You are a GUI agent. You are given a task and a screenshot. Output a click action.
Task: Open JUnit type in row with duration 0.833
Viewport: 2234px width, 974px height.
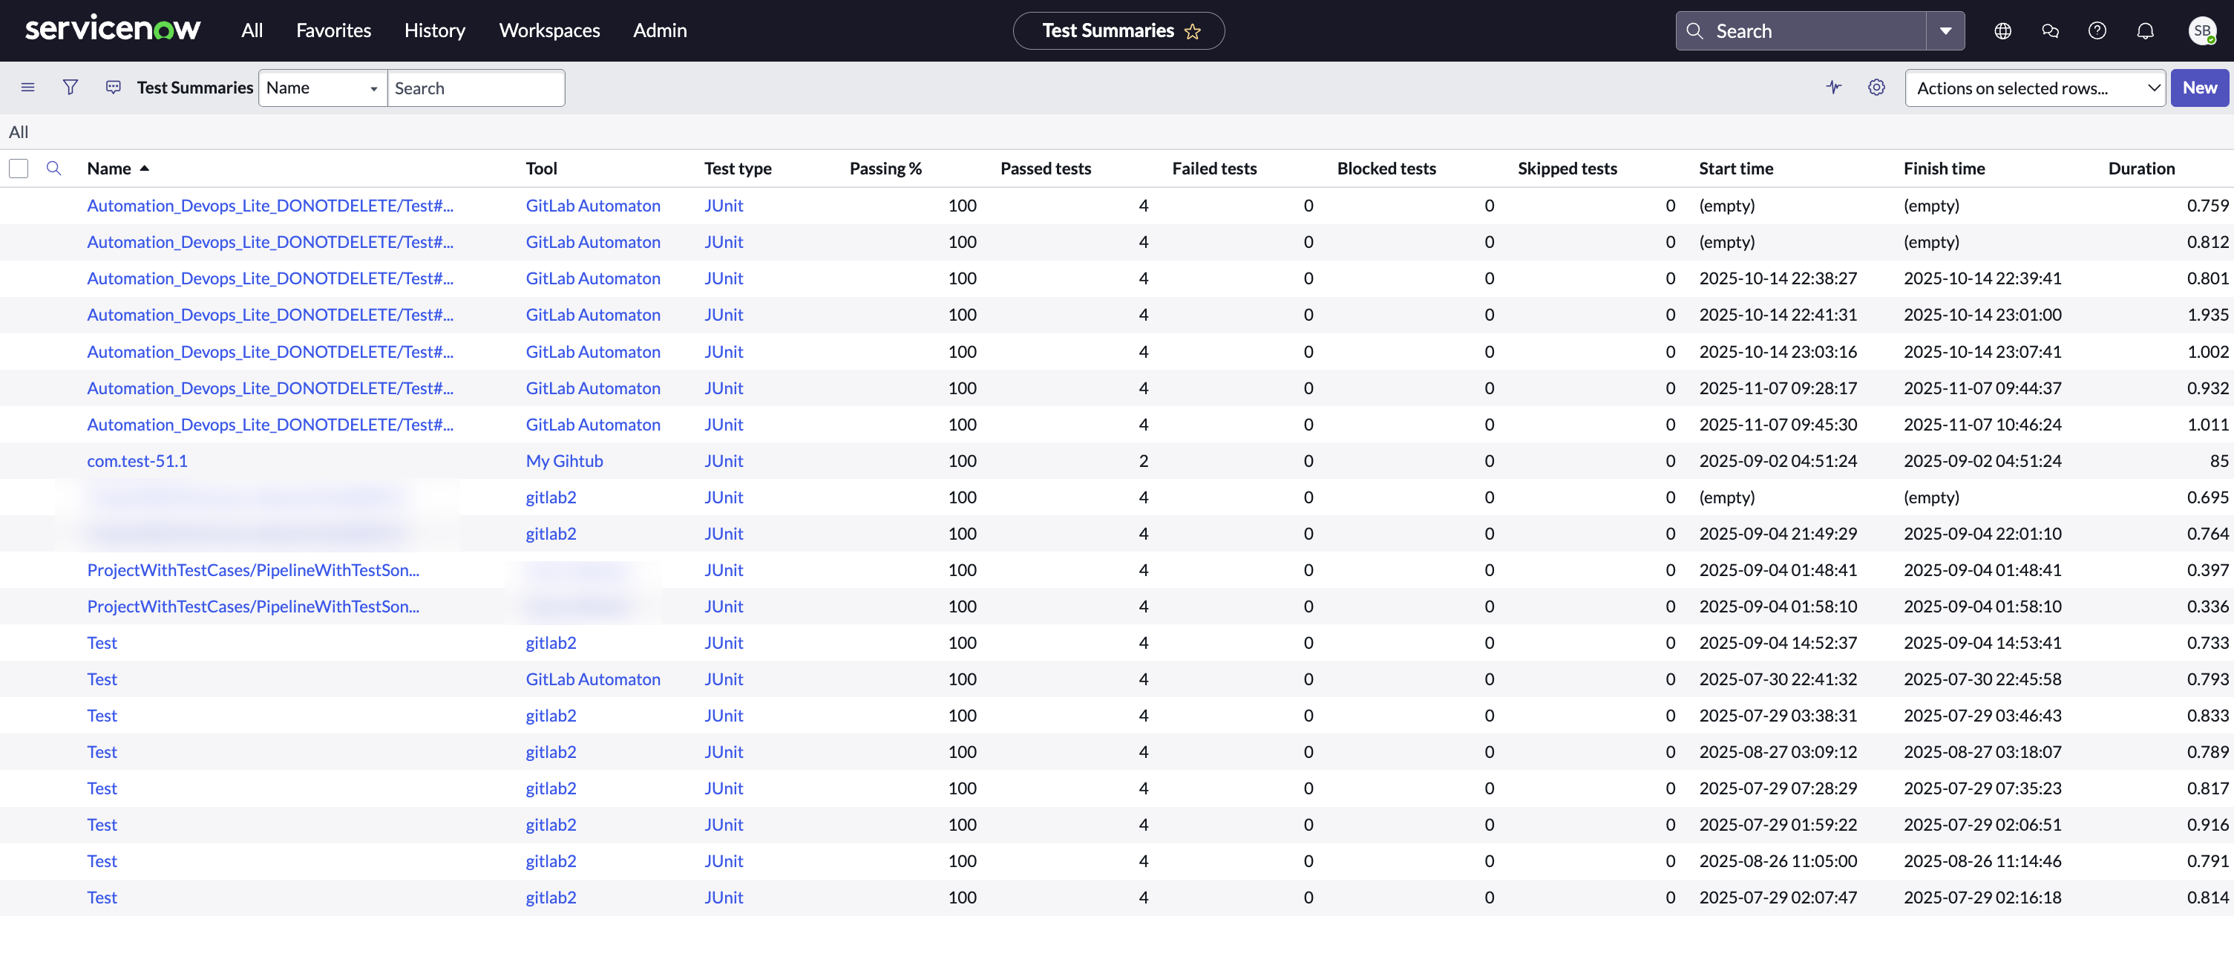pos(724,716)
